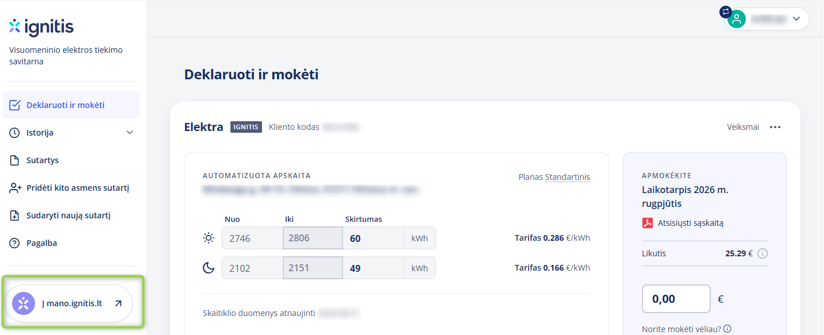
Task: Open the Standartinis plan link
Action: (x=567, y=177)
